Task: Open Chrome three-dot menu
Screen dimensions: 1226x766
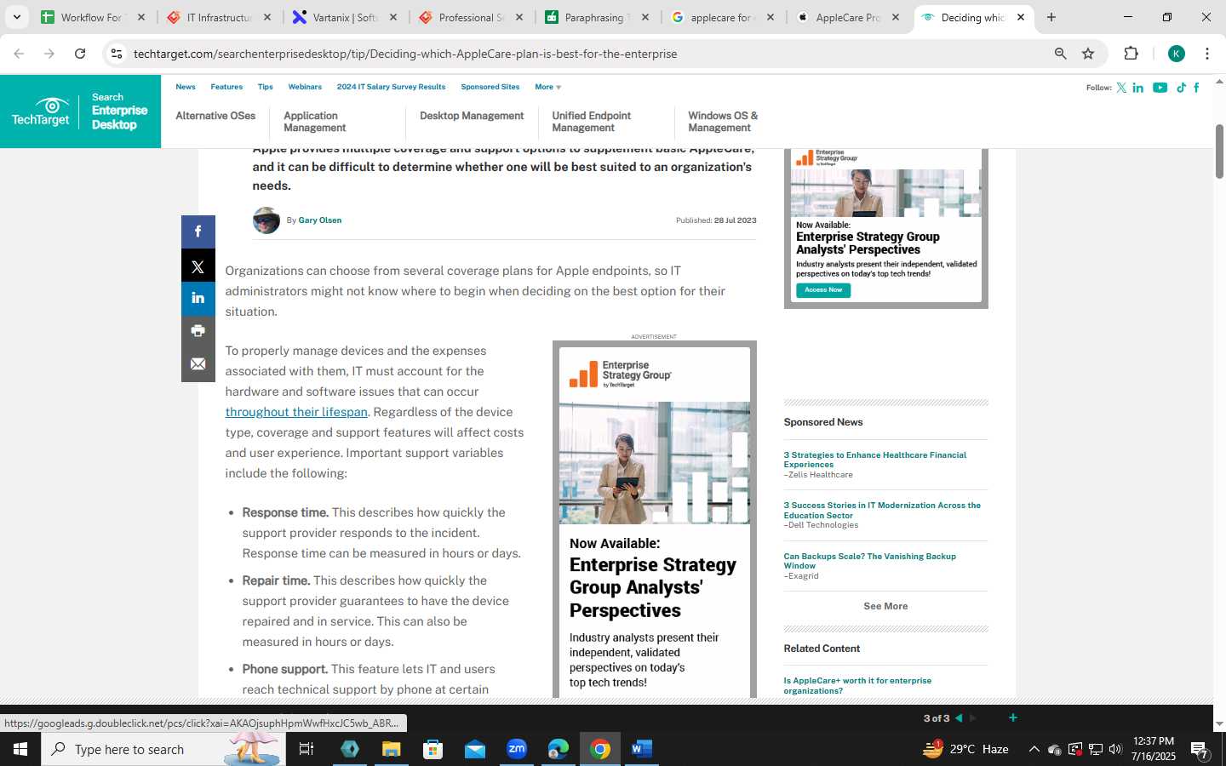Action: point(1206,54)
